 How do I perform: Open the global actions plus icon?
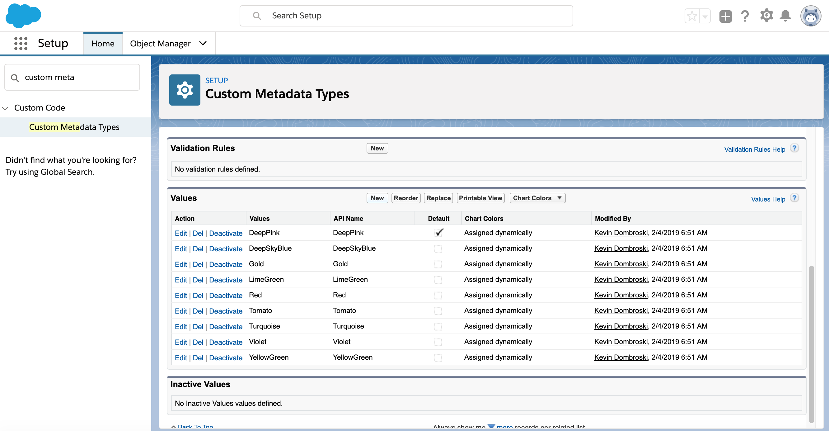point(725,16)
